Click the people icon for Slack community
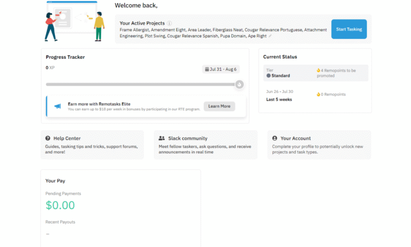Image resolution: width=411 pixels, height=247 pixels. (162, 138)
